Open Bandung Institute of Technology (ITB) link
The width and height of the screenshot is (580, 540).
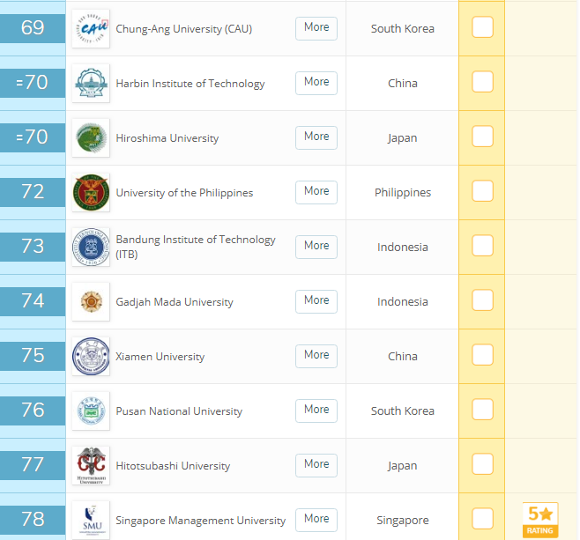pos(196,247)
